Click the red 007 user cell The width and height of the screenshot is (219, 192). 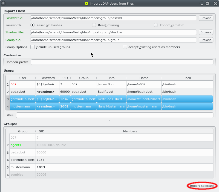[23, 84]
